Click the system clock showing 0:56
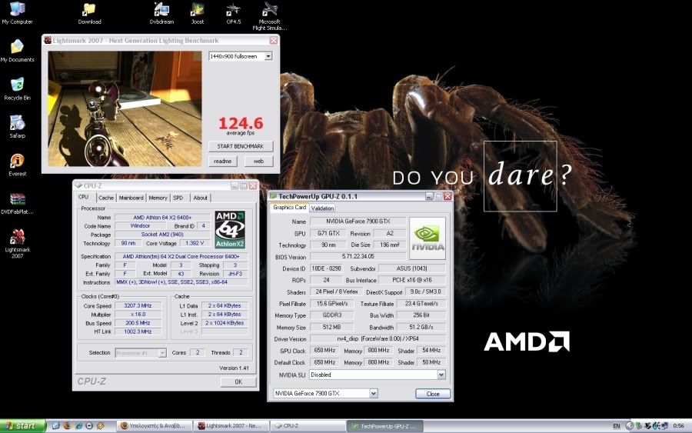 tap(679, 426)
